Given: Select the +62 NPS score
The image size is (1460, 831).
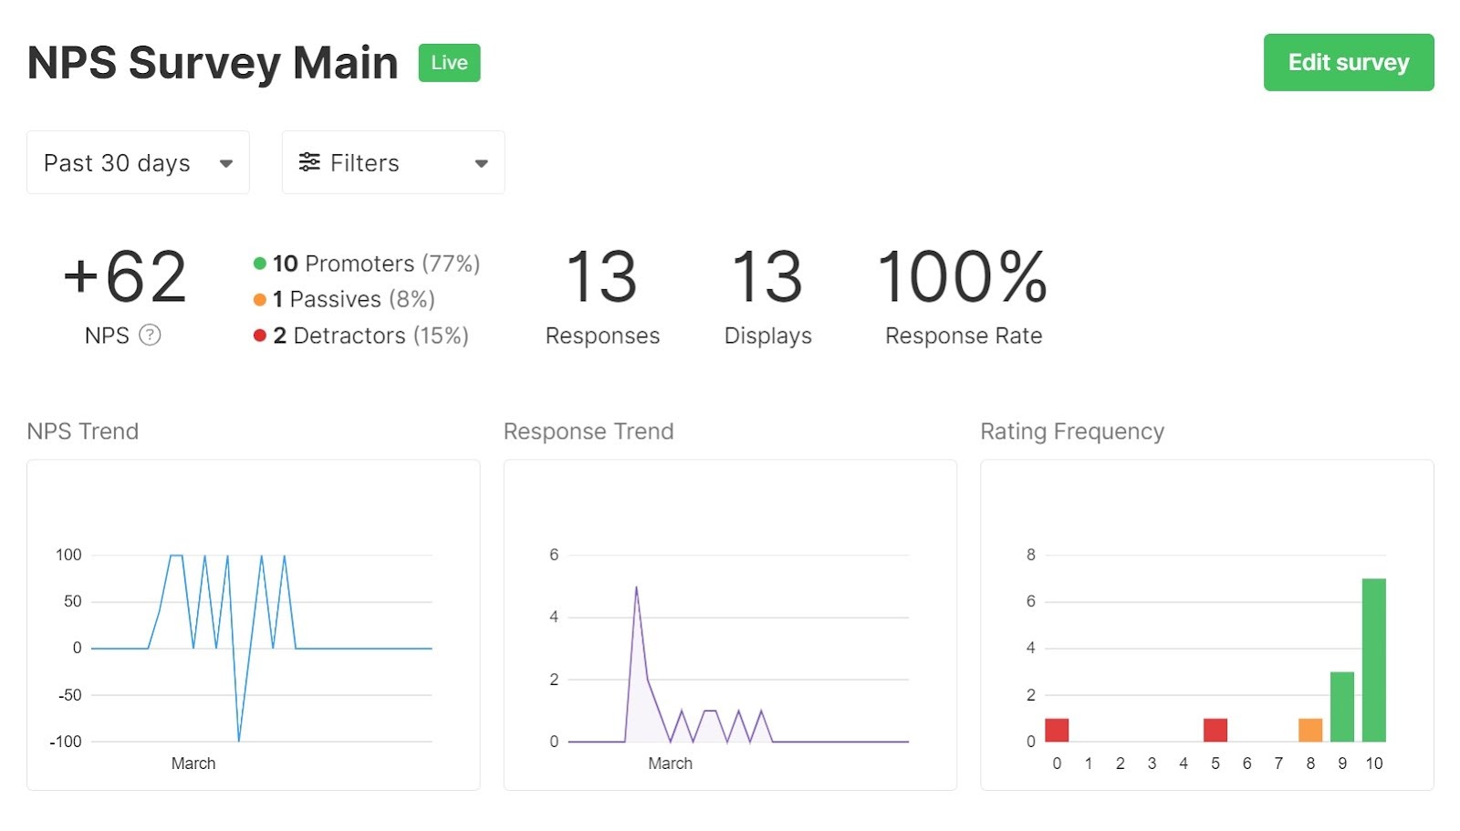Looking at the screenshot, I should click(x=125, y=277).
